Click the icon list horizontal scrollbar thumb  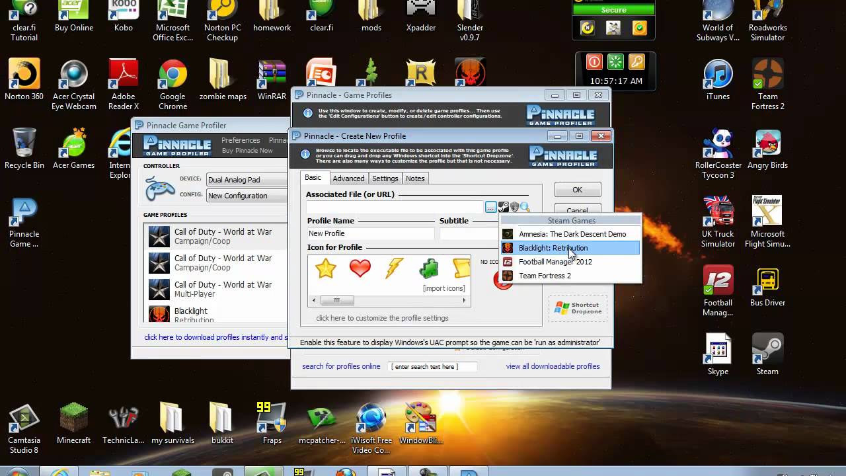coord(336,300)
